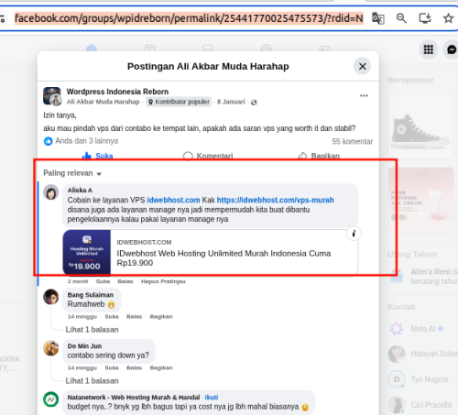This screenshot has width=458, height=415.
Task: Open the idwebhost.com/vps-murah link
Action: [x=275, y=200]
